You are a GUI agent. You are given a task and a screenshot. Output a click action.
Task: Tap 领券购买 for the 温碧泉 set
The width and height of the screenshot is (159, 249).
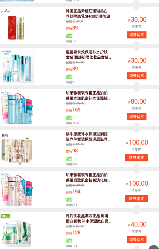point(137,76)
